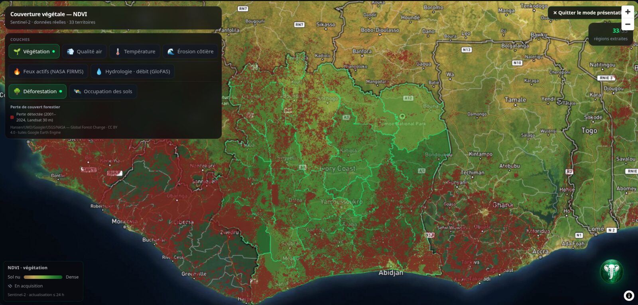Click the Buchanan town label
The width and height of the screenshot is (638, 305).
[154, 240]
